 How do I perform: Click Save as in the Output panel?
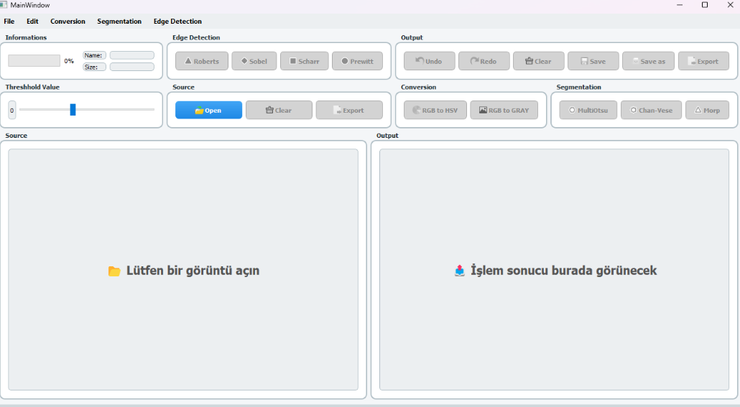pyautogui.click(x=648, y=61)
